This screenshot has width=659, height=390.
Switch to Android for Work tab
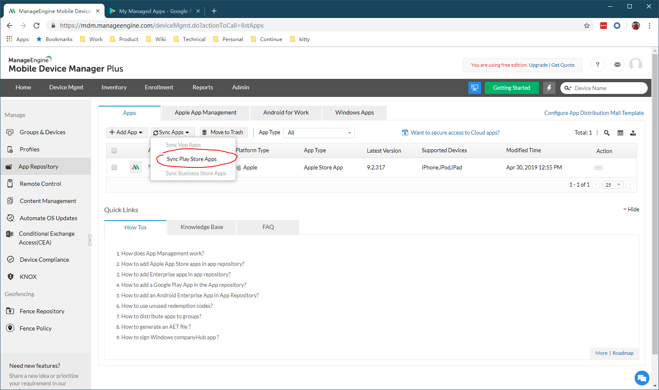coord(286,112)
